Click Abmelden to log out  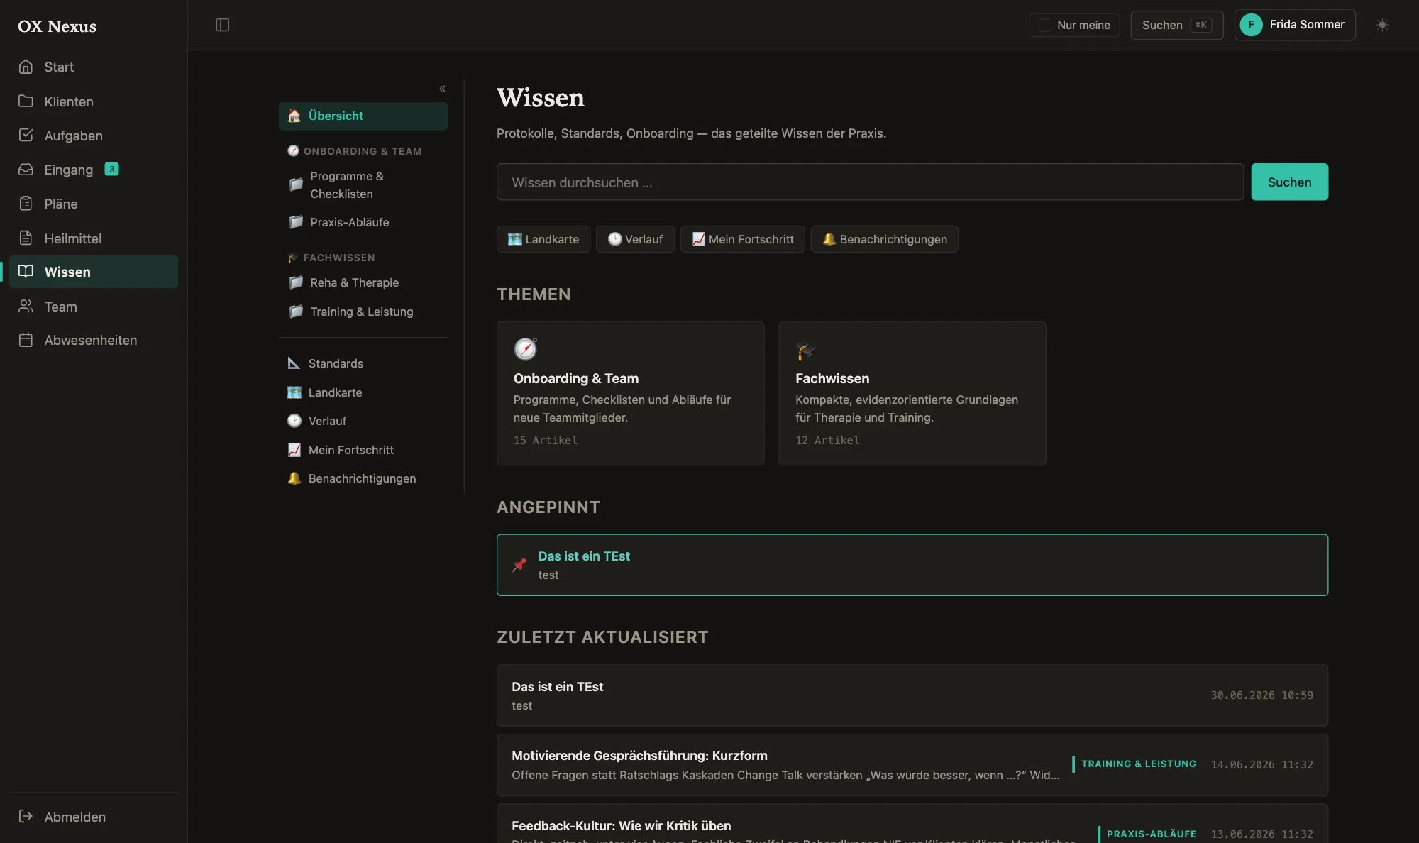coord(93,816)
